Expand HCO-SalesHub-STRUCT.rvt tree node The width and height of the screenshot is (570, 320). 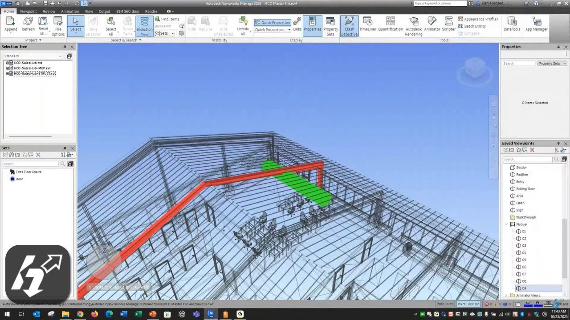coord(7,73)
